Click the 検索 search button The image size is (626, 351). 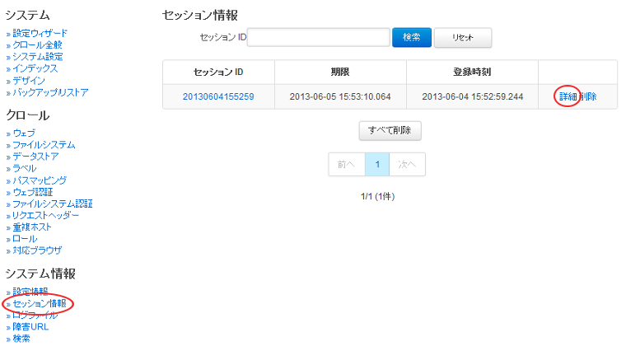412,37
